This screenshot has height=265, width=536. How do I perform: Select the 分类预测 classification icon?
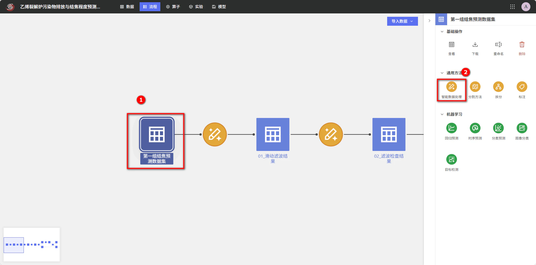pos(498,128)
